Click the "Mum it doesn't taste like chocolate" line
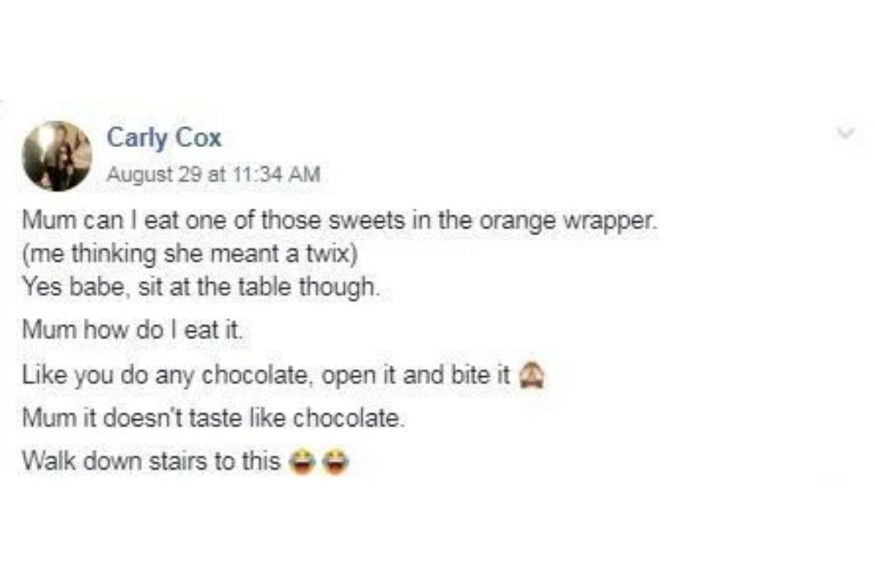Screen dimensions: 875x583 pyautogui.click(x=213, y=420)
